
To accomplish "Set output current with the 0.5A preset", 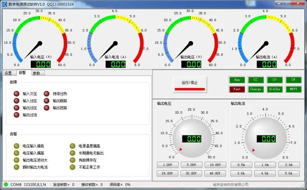I will pyautogui.click(x=241, y=165).
